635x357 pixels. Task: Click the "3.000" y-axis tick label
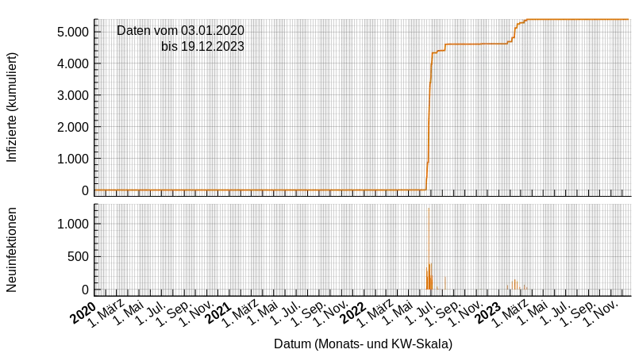tap(73, 95)
